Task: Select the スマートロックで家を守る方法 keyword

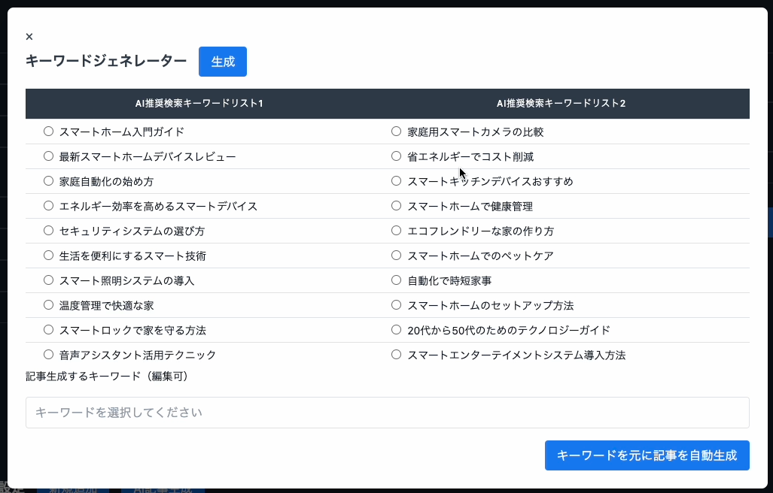Action: coord(48,329)
